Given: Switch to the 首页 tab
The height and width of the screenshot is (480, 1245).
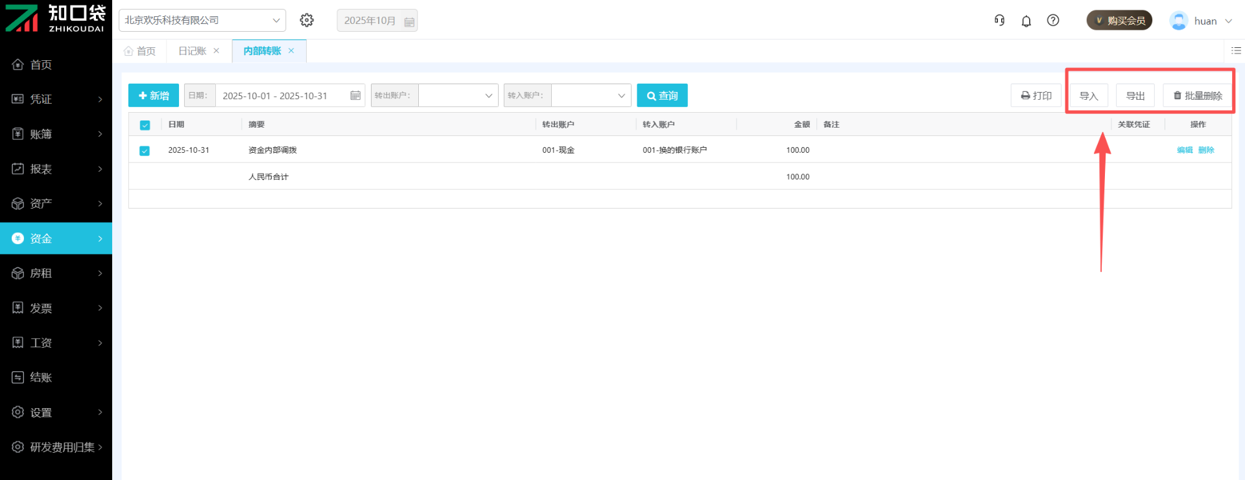Looking at the screenshot, I should [140, 51].
